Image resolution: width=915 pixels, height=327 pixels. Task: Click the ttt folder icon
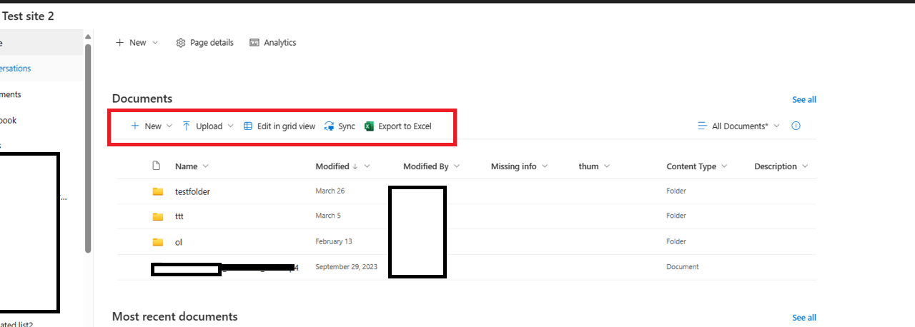point(158,216)
